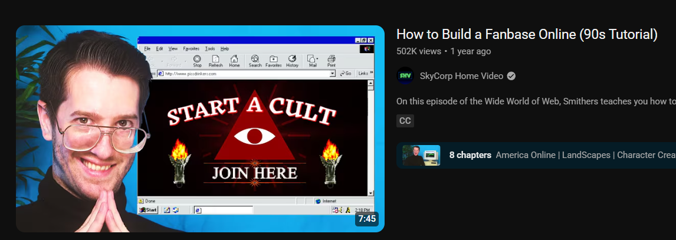The image size is (676, 240).
Task: Open the Help menu in the thumbnail browser
Action: [225, 49]
